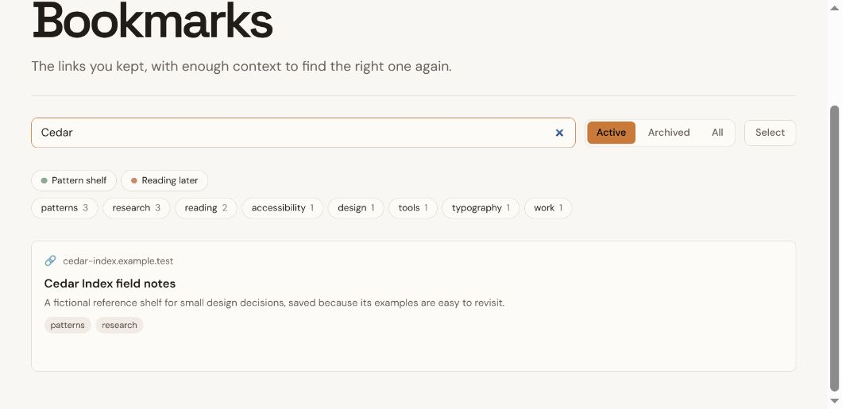Toggle the research 3 tag filter

tap(137, 208)
